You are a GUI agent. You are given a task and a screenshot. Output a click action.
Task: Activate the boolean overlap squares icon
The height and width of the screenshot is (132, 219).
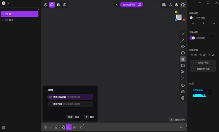63,127
